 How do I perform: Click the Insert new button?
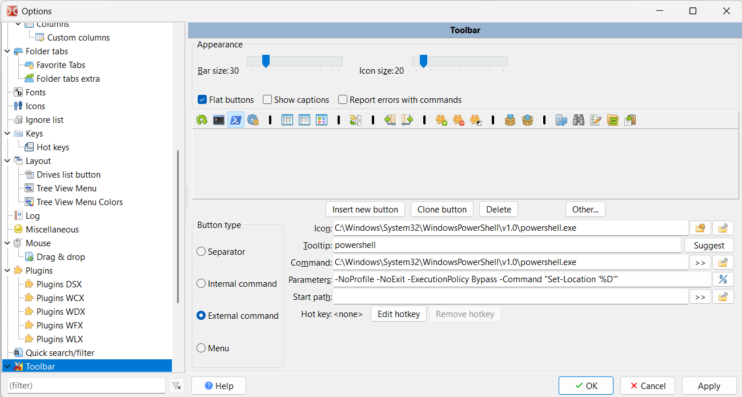click(x=365, y=210)
